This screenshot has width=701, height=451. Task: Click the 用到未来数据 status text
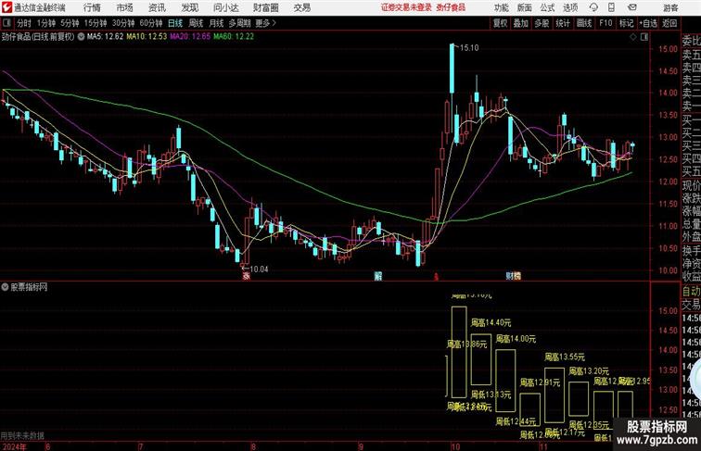pos(22,436)
